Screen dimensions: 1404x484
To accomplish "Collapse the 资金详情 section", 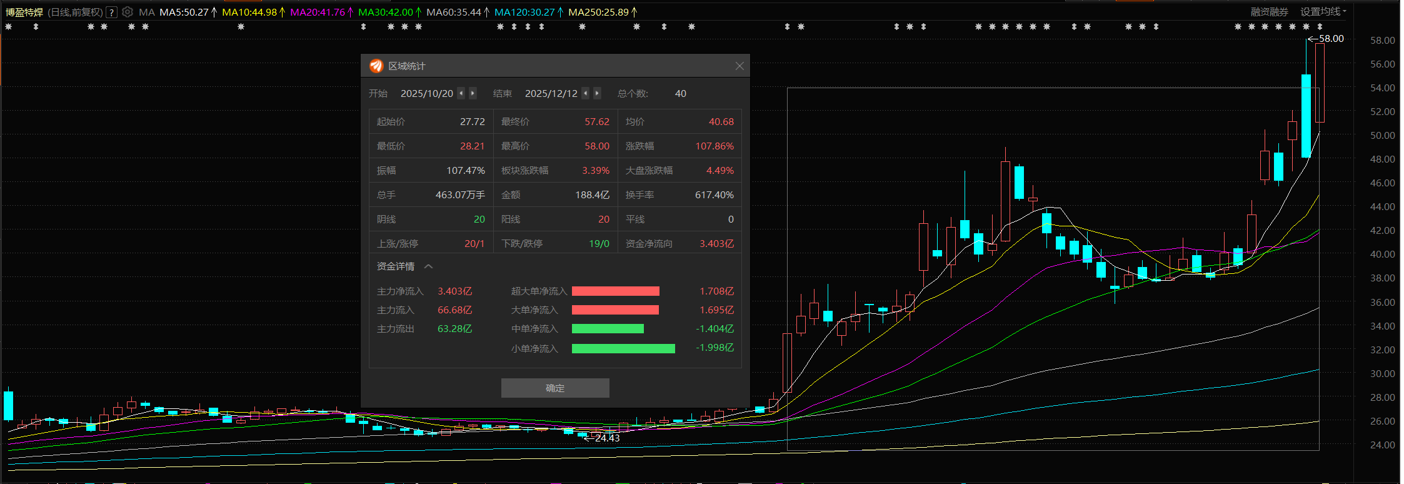I will 428,266.
